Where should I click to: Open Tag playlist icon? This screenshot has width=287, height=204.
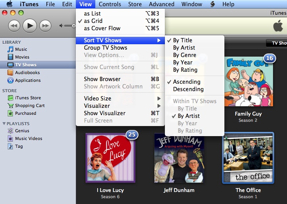[x=10, y=146]
